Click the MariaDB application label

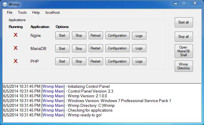pyautogui.click(x=38, y=49)
